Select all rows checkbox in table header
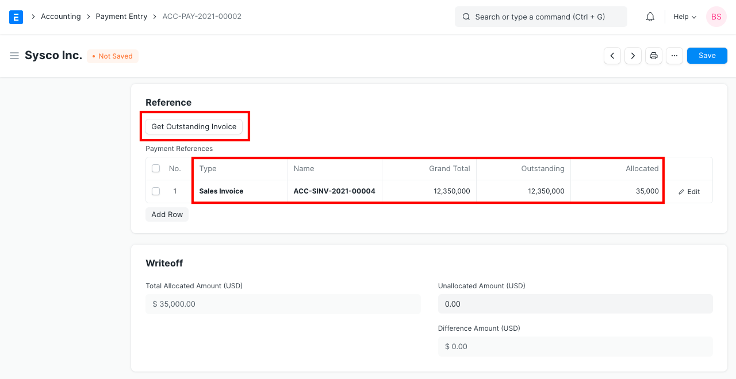Viewport: 736px width, 379px height. coord(156,168)
